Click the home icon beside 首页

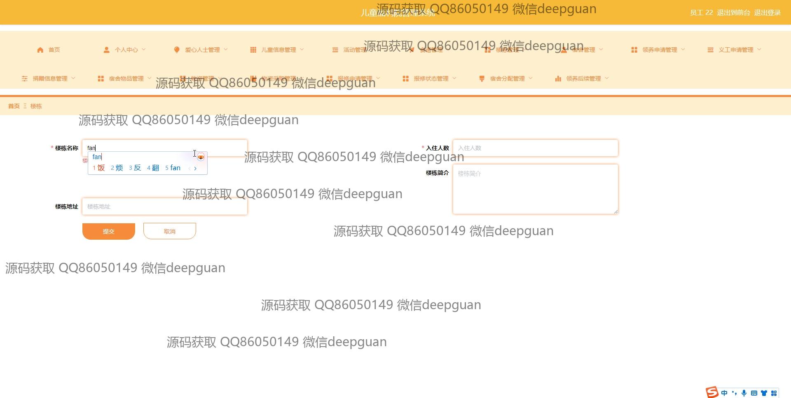40,50
